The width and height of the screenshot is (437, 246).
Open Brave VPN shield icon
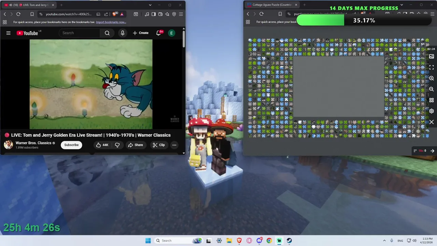click(174, 14)
